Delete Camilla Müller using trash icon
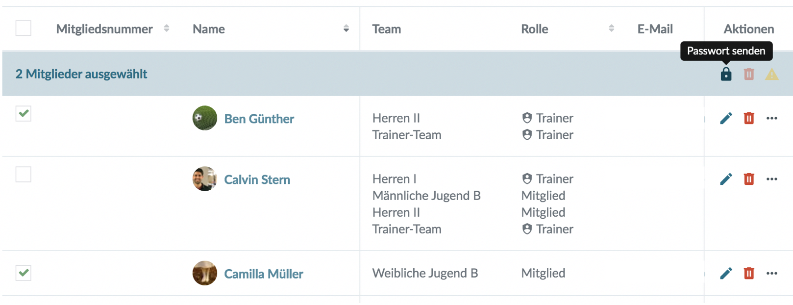This screenshot has height=305, width=793. click(749, 273)
